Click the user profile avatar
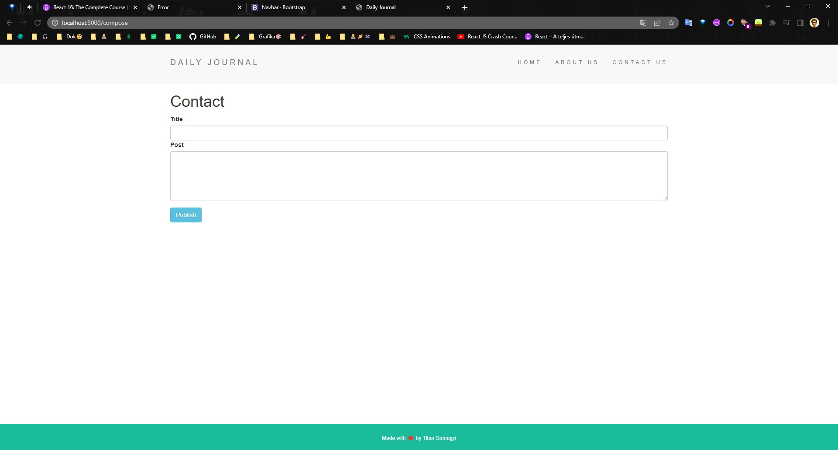838x450 pixels. click(814, 23)
